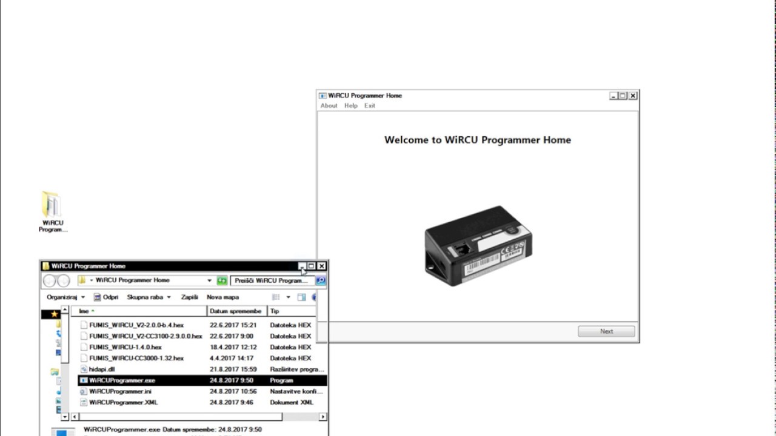Click the horizontal scrollbar thumb in file list

[180, 417]
